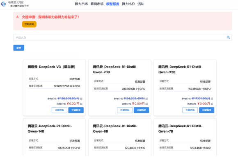Open the 算网市场 menu item
Screen dimensions: 238x160
(x=97, y=4)
